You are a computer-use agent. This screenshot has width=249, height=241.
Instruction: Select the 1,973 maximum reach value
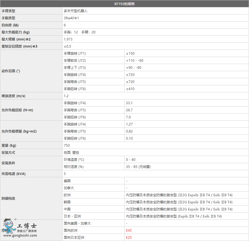tap(68, 39)
